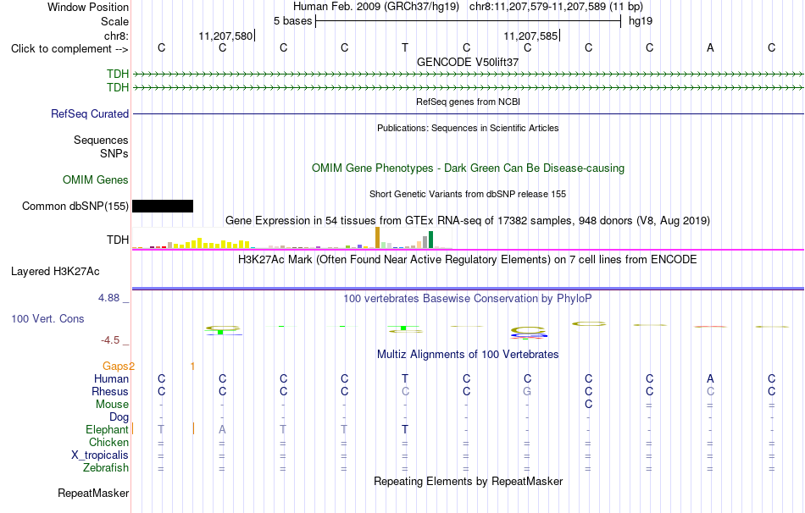Click the tall orange bar in GTEx chart
This screenshot has width=805, height=513.
tap(377, 238)
